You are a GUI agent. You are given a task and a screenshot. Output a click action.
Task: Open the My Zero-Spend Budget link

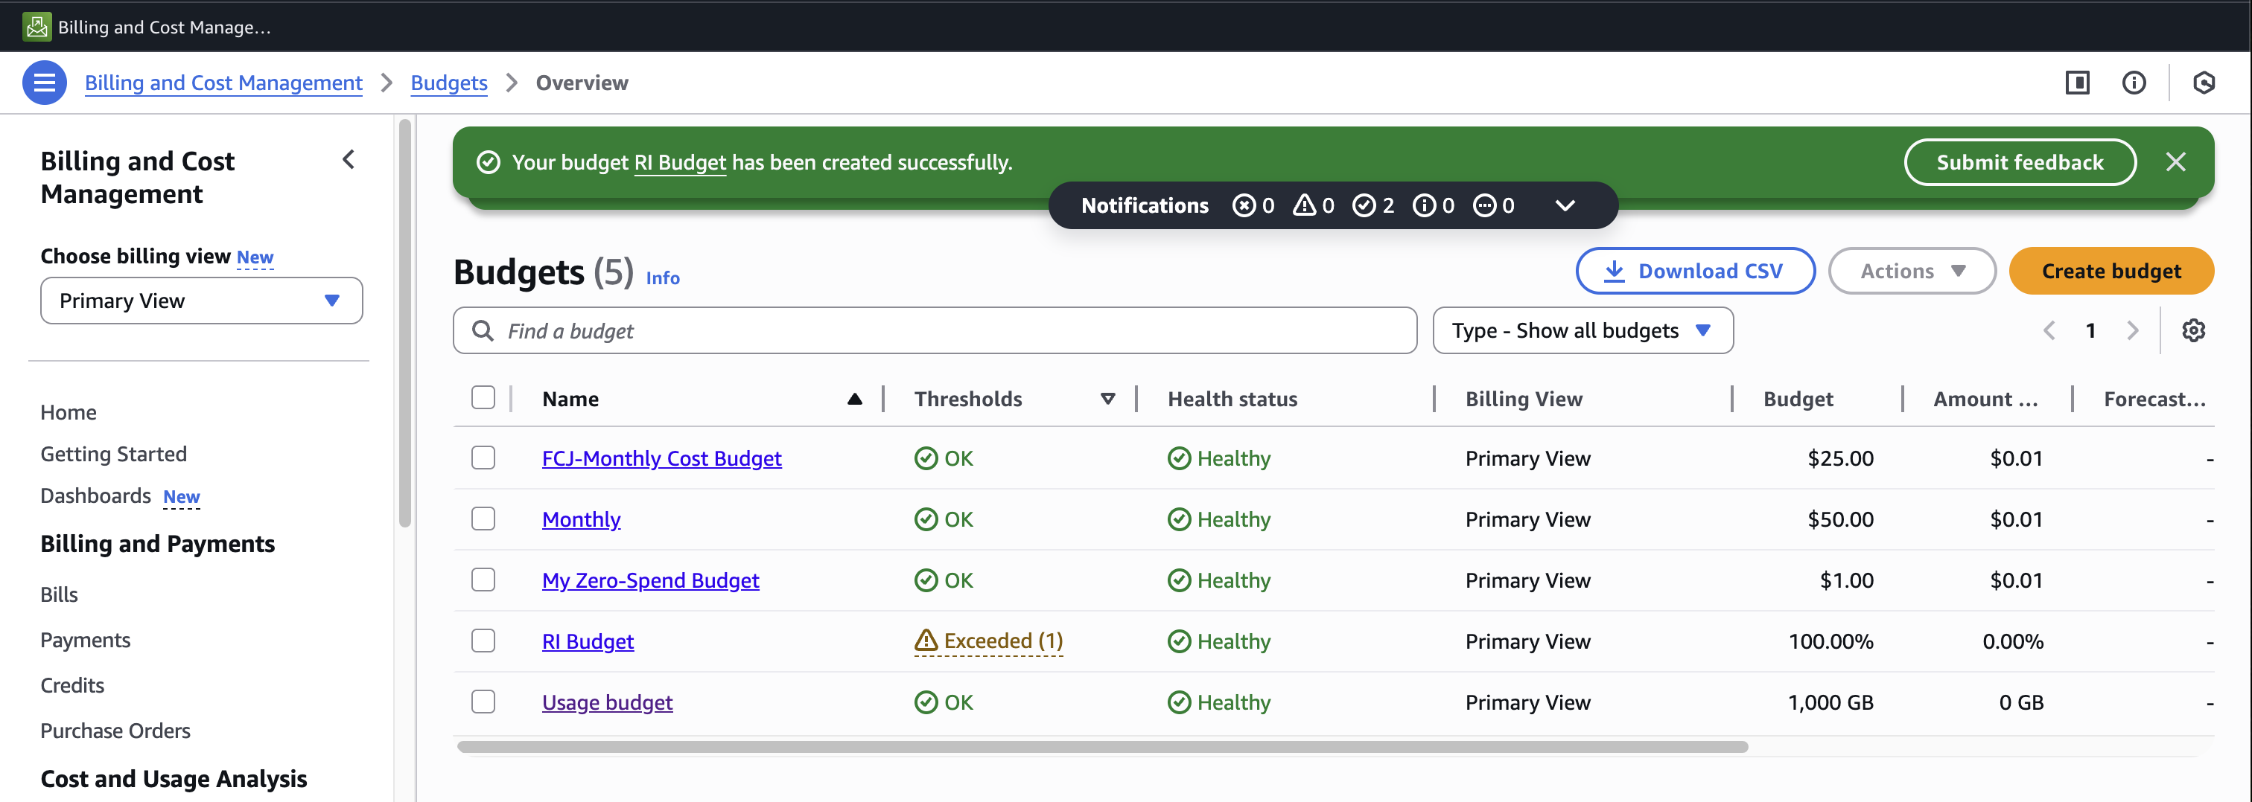(x=650, y=580)
